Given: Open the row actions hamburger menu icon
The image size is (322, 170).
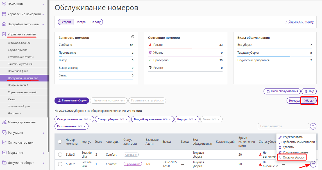Looking at the screenshot, I should 313,164.
